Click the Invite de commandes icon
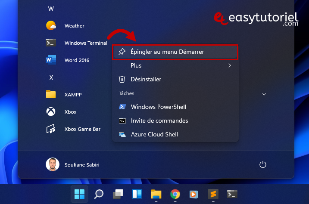309x204 pixels. (x=122, y=121)
